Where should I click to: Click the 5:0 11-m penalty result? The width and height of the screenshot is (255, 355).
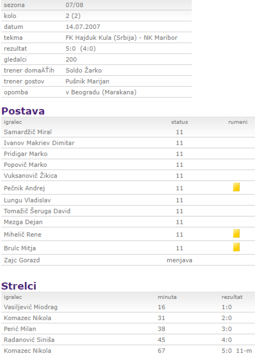click(235, 351)
